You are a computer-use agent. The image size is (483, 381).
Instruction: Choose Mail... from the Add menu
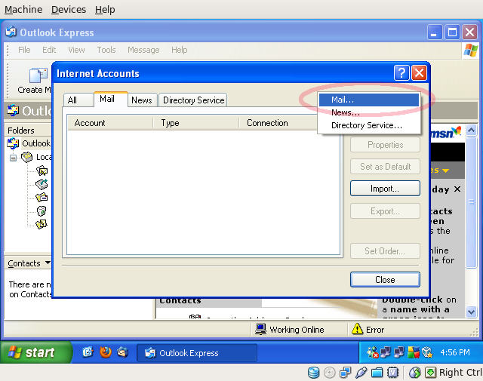[342, 100]
